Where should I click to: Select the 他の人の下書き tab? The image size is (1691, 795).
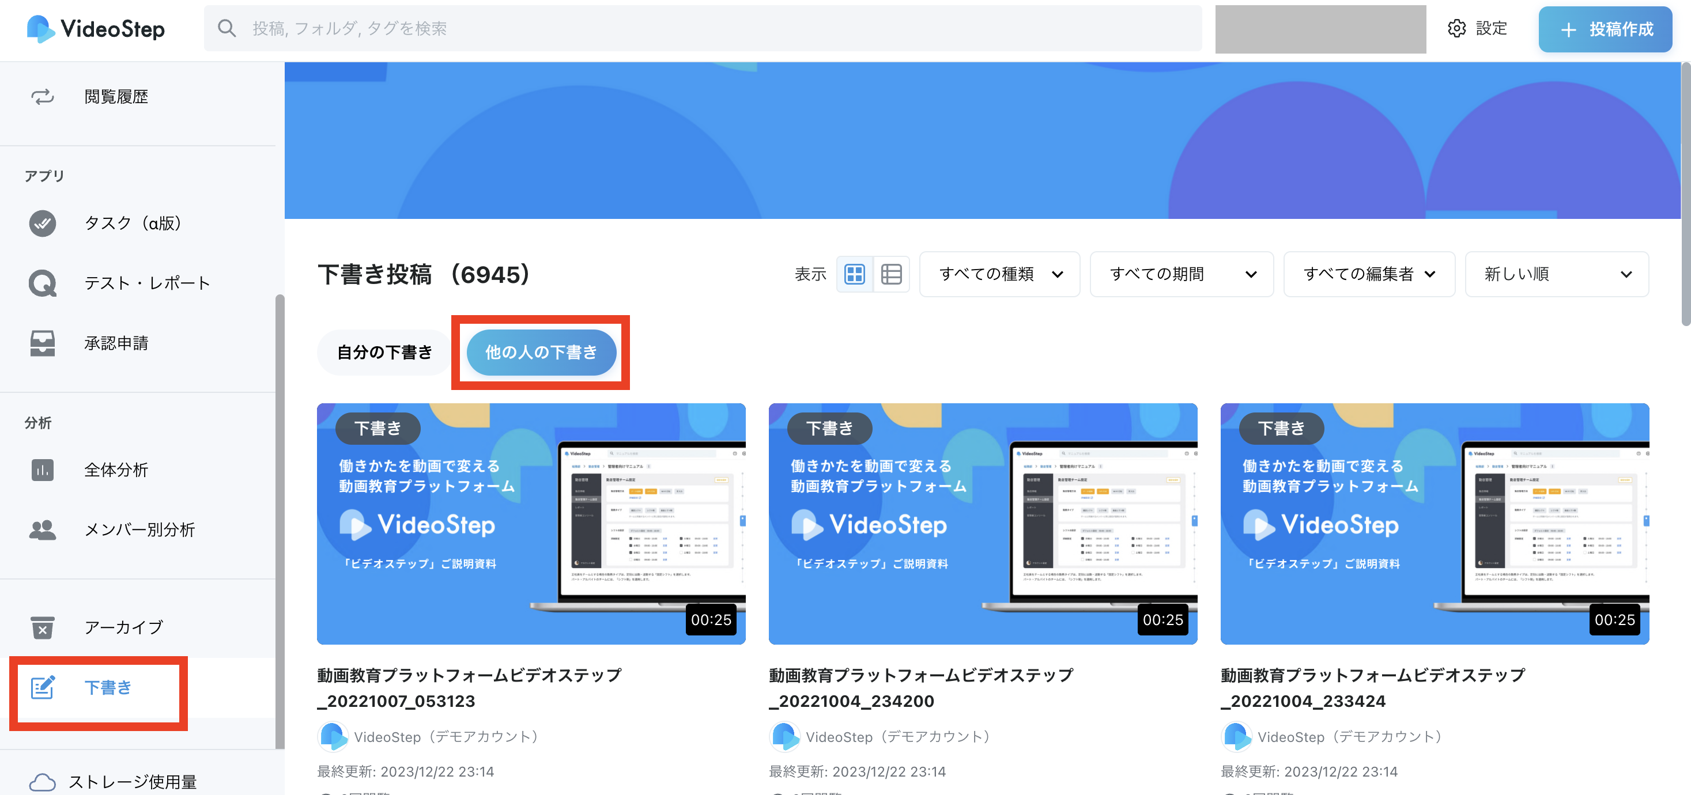(541, 352)
